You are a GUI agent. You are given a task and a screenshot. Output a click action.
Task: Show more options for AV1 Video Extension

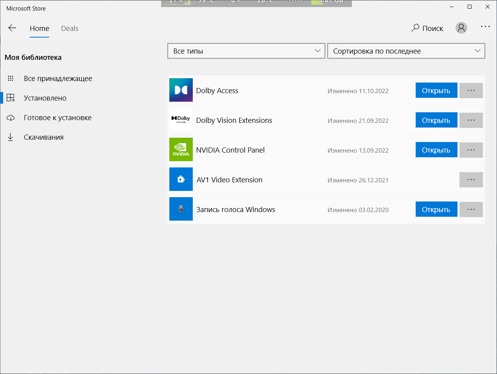pyautogui.click(x=471, y=180)
